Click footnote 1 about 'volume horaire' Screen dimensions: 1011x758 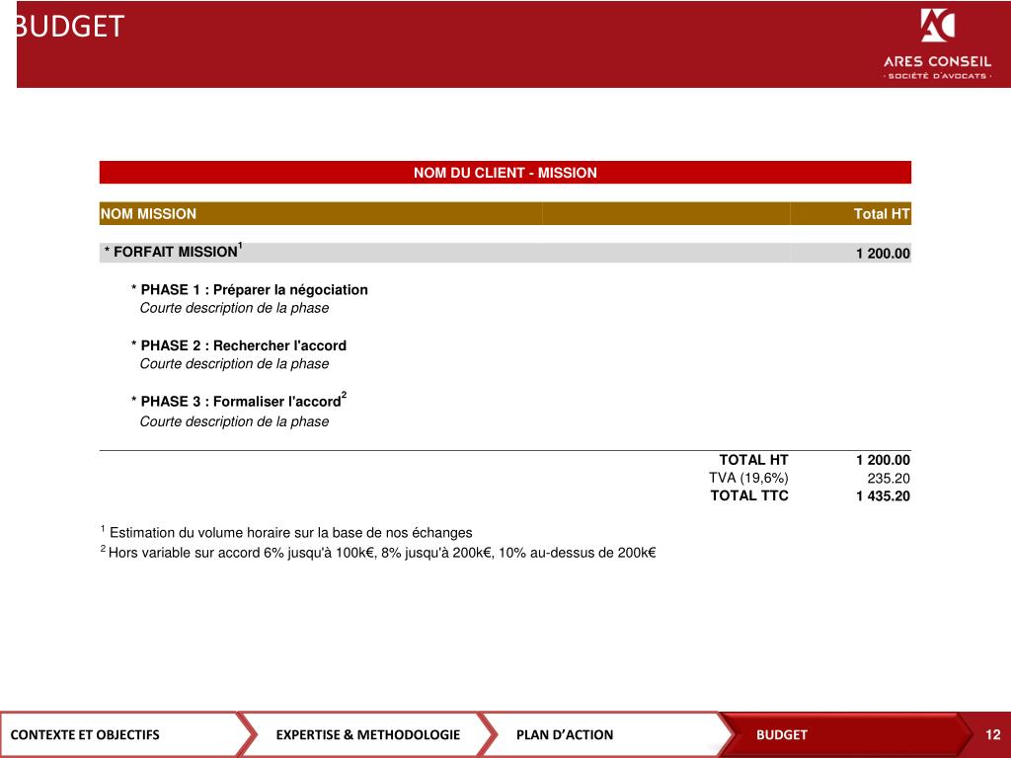point(286,532)
